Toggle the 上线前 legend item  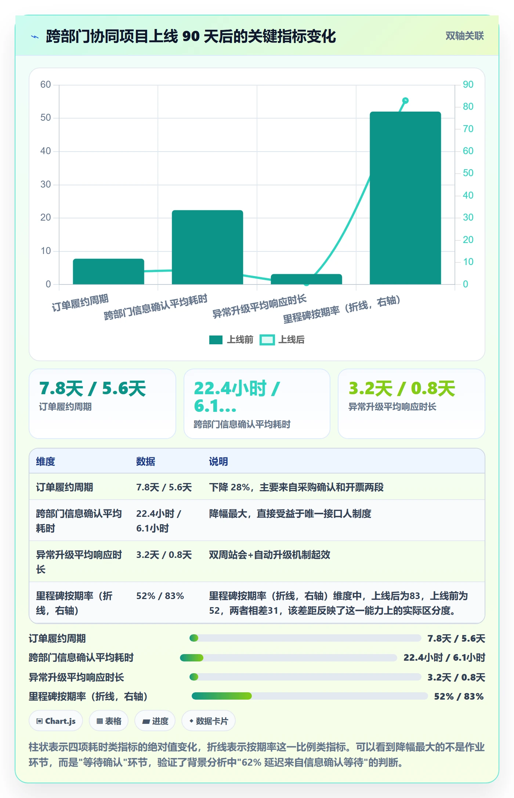(231, 340)
